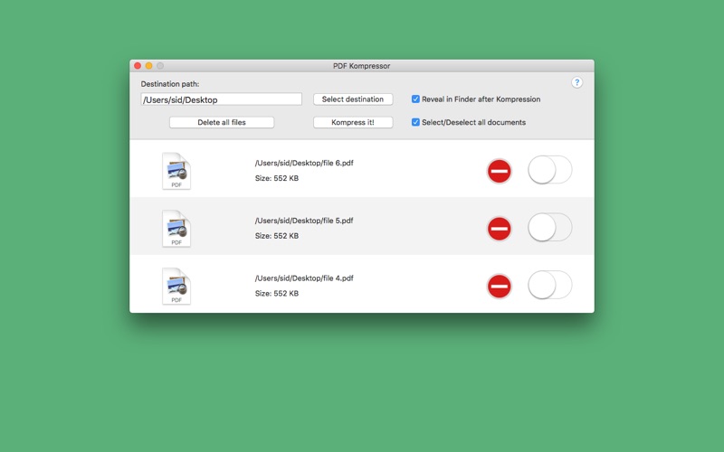Start compression with Kompress it! button
The image size is (724, 452).
click(353, 122)
